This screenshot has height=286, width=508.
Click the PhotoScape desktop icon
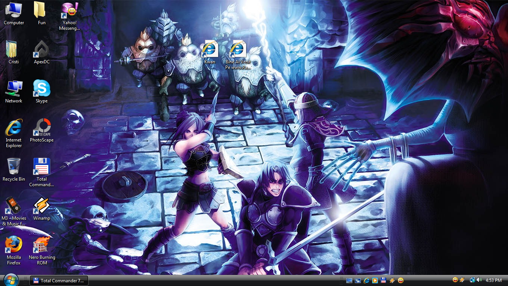(41, 128)
